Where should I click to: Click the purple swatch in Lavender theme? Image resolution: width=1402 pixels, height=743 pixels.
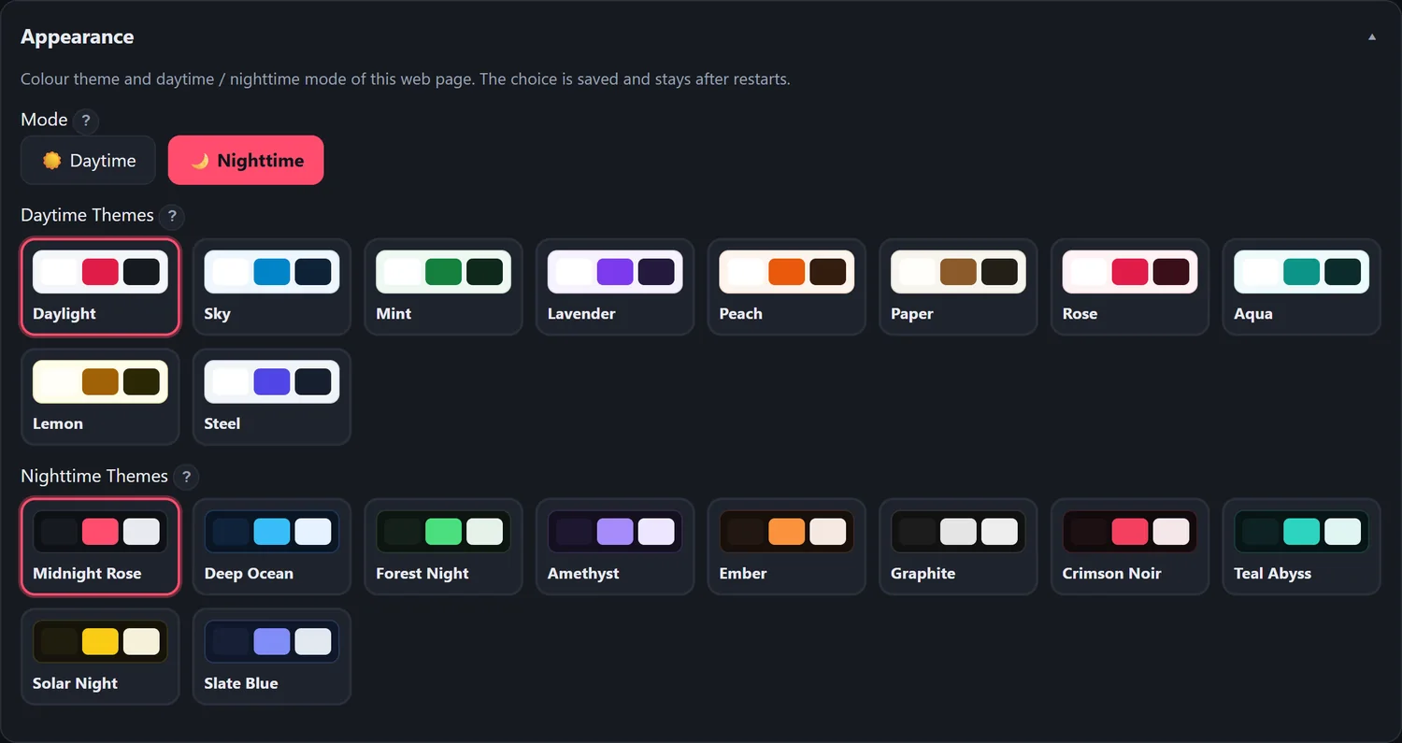[x=615, y=272]
